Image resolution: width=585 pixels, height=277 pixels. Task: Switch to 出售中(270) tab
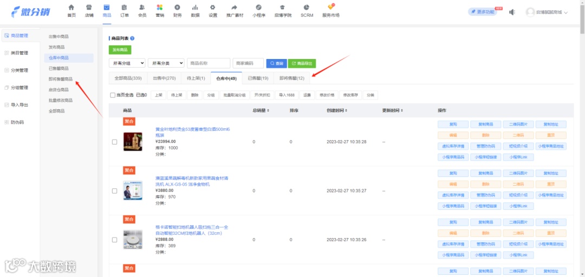coord(164,78)
